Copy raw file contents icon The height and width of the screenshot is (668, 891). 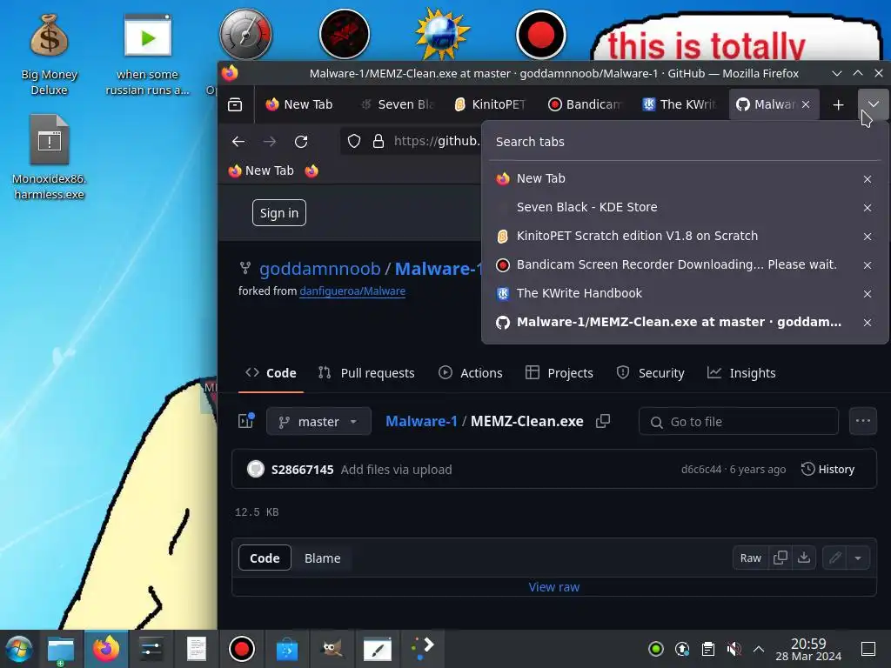tap(780, 558)
